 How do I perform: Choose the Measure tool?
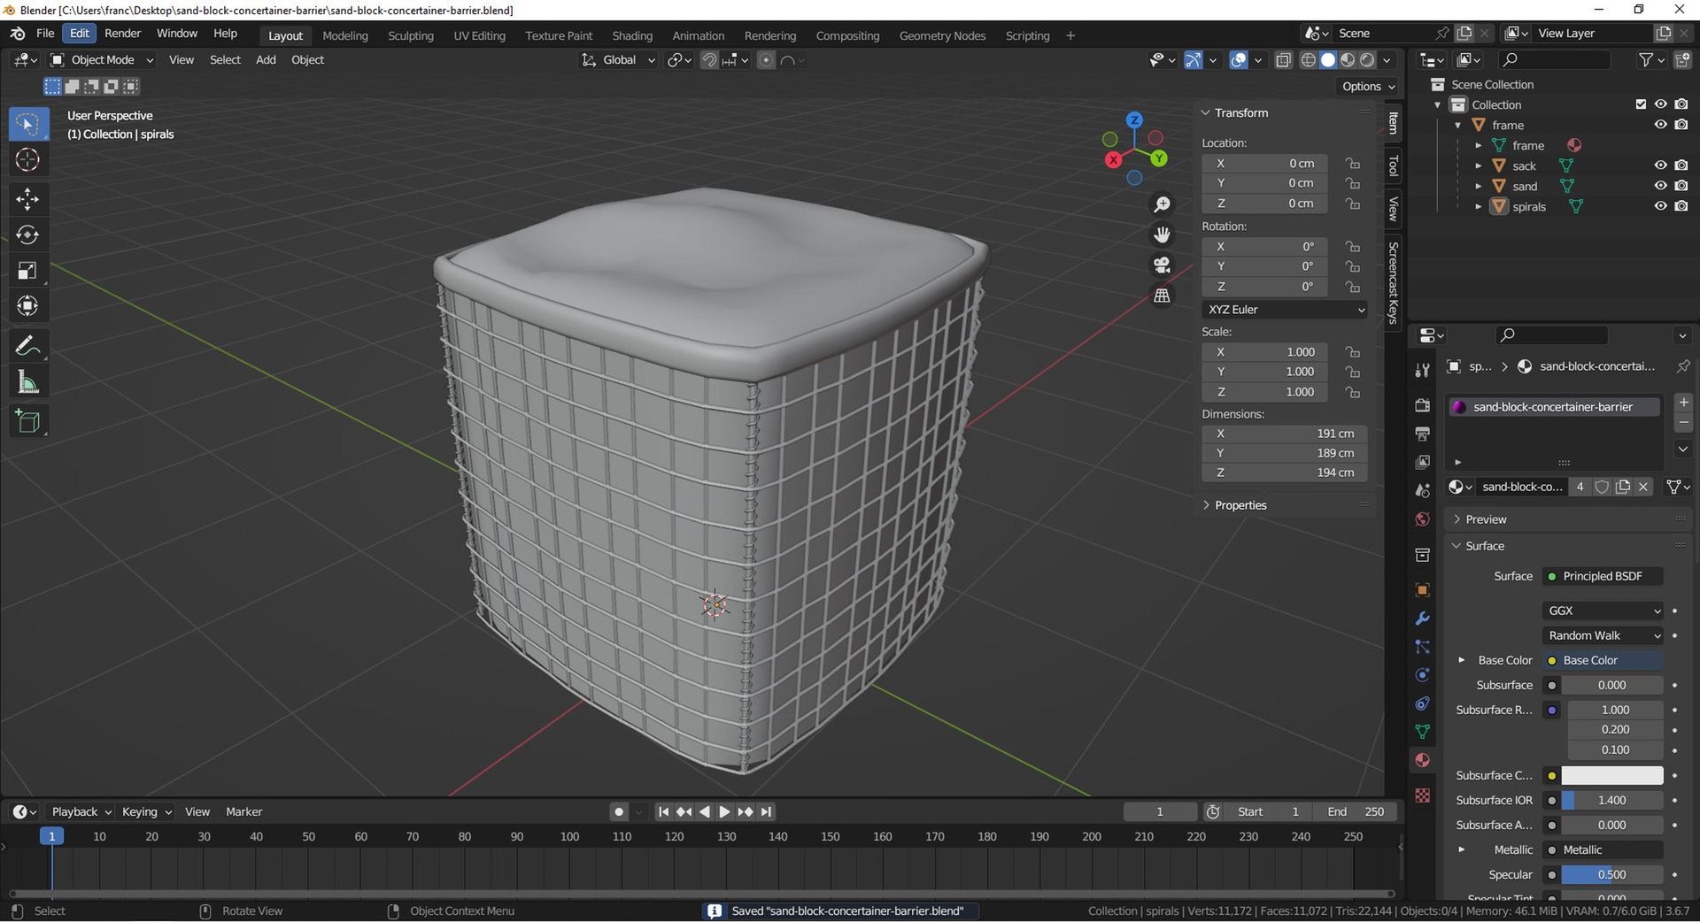[x=27, y=382]
